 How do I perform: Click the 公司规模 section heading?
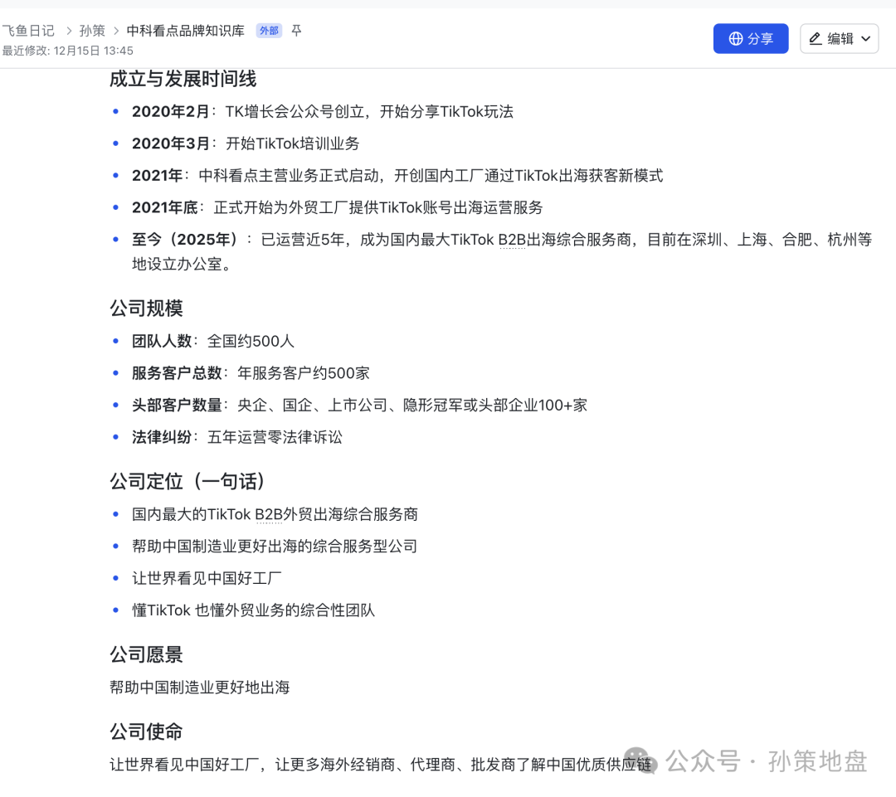(146, 309)
